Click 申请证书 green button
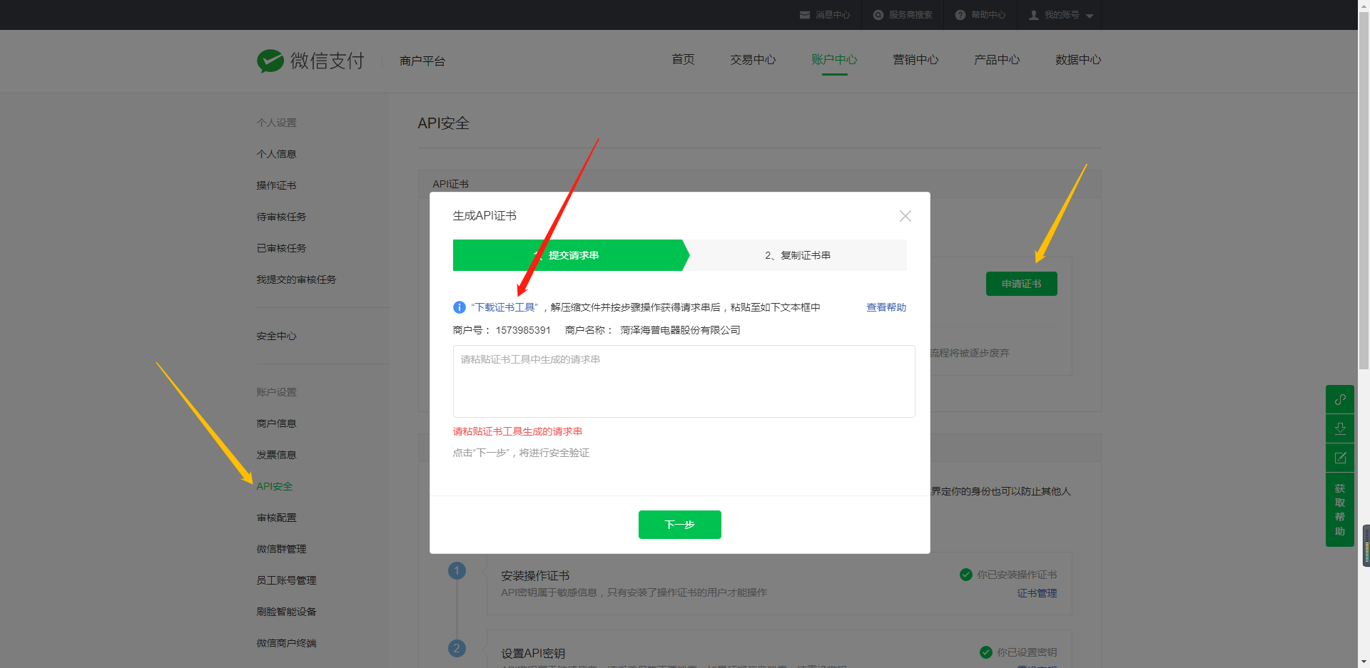This screenshot has height=668, width=1370. [1021, 284]
